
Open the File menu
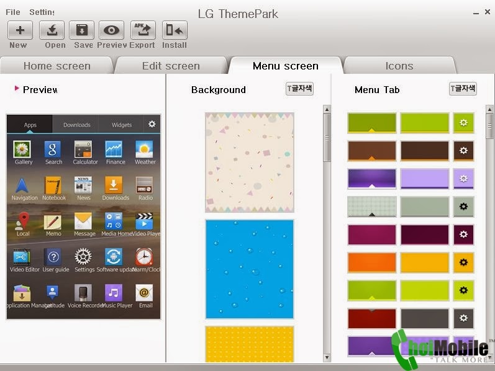click(13, 12)
